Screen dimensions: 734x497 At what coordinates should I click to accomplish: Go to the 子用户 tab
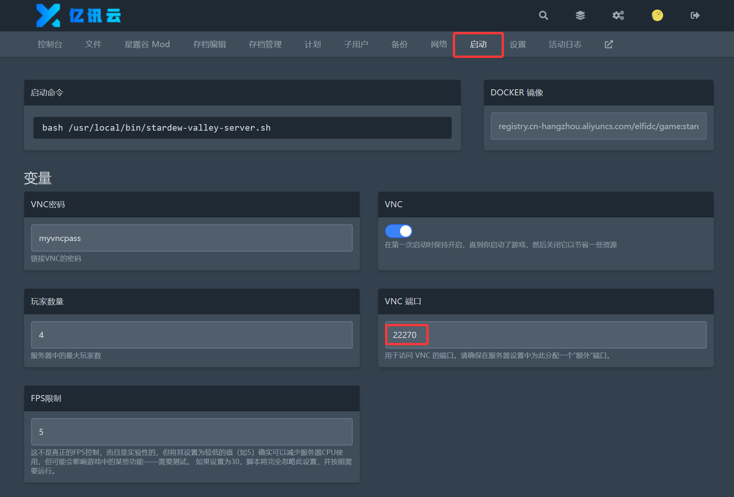pyautogui.click(x=356, y=44)
